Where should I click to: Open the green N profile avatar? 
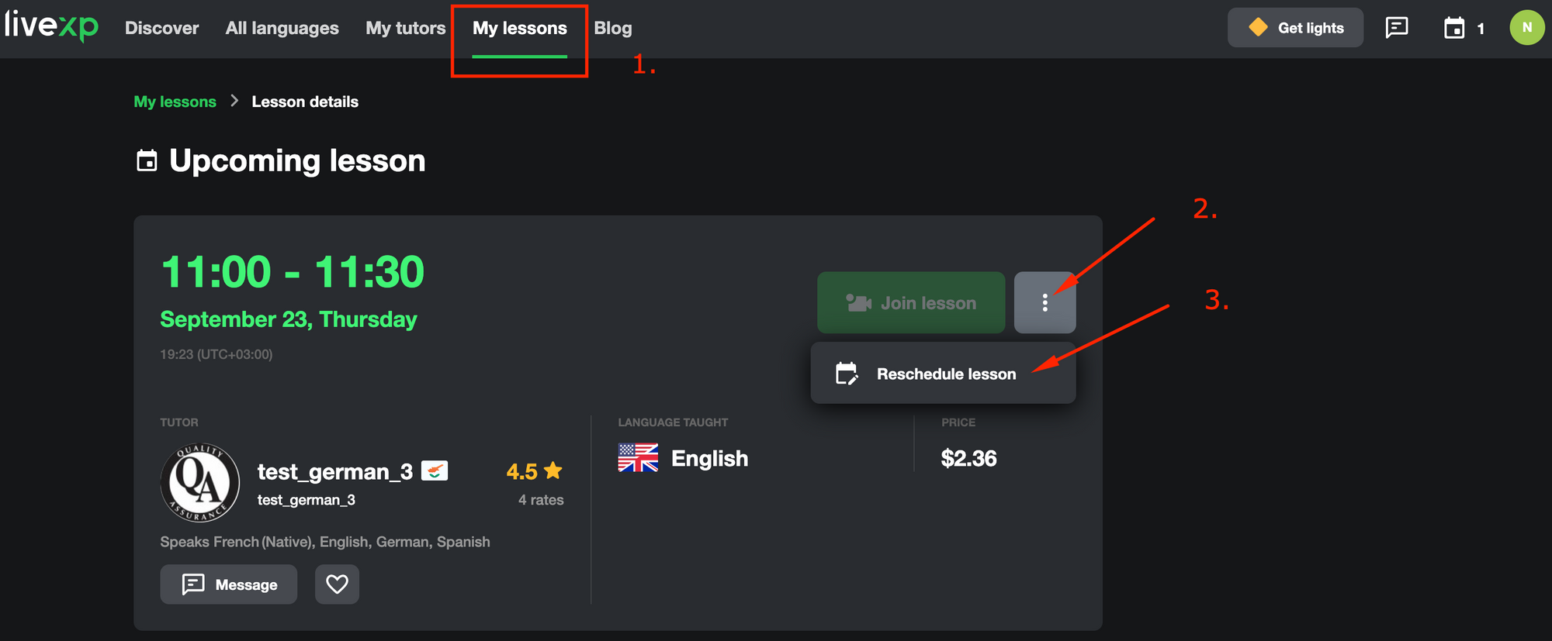[x=1526, y=28]
